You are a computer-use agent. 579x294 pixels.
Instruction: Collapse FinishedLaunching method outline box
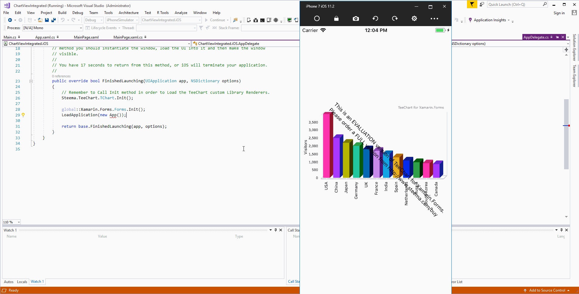pyautogui.click(x=31, y=81)
